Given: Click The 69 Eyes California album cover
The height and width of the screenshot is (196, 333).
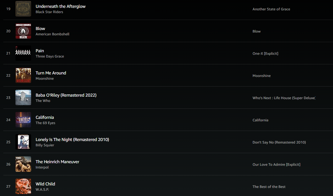Looking at the screenshot, I should (23, 120).
